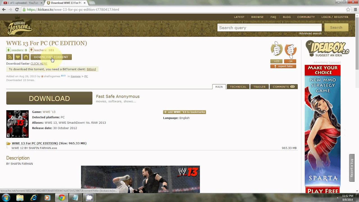Open uploader shafingames profile
The width and height of the screenshot is (359, 202).
point(52,76)
